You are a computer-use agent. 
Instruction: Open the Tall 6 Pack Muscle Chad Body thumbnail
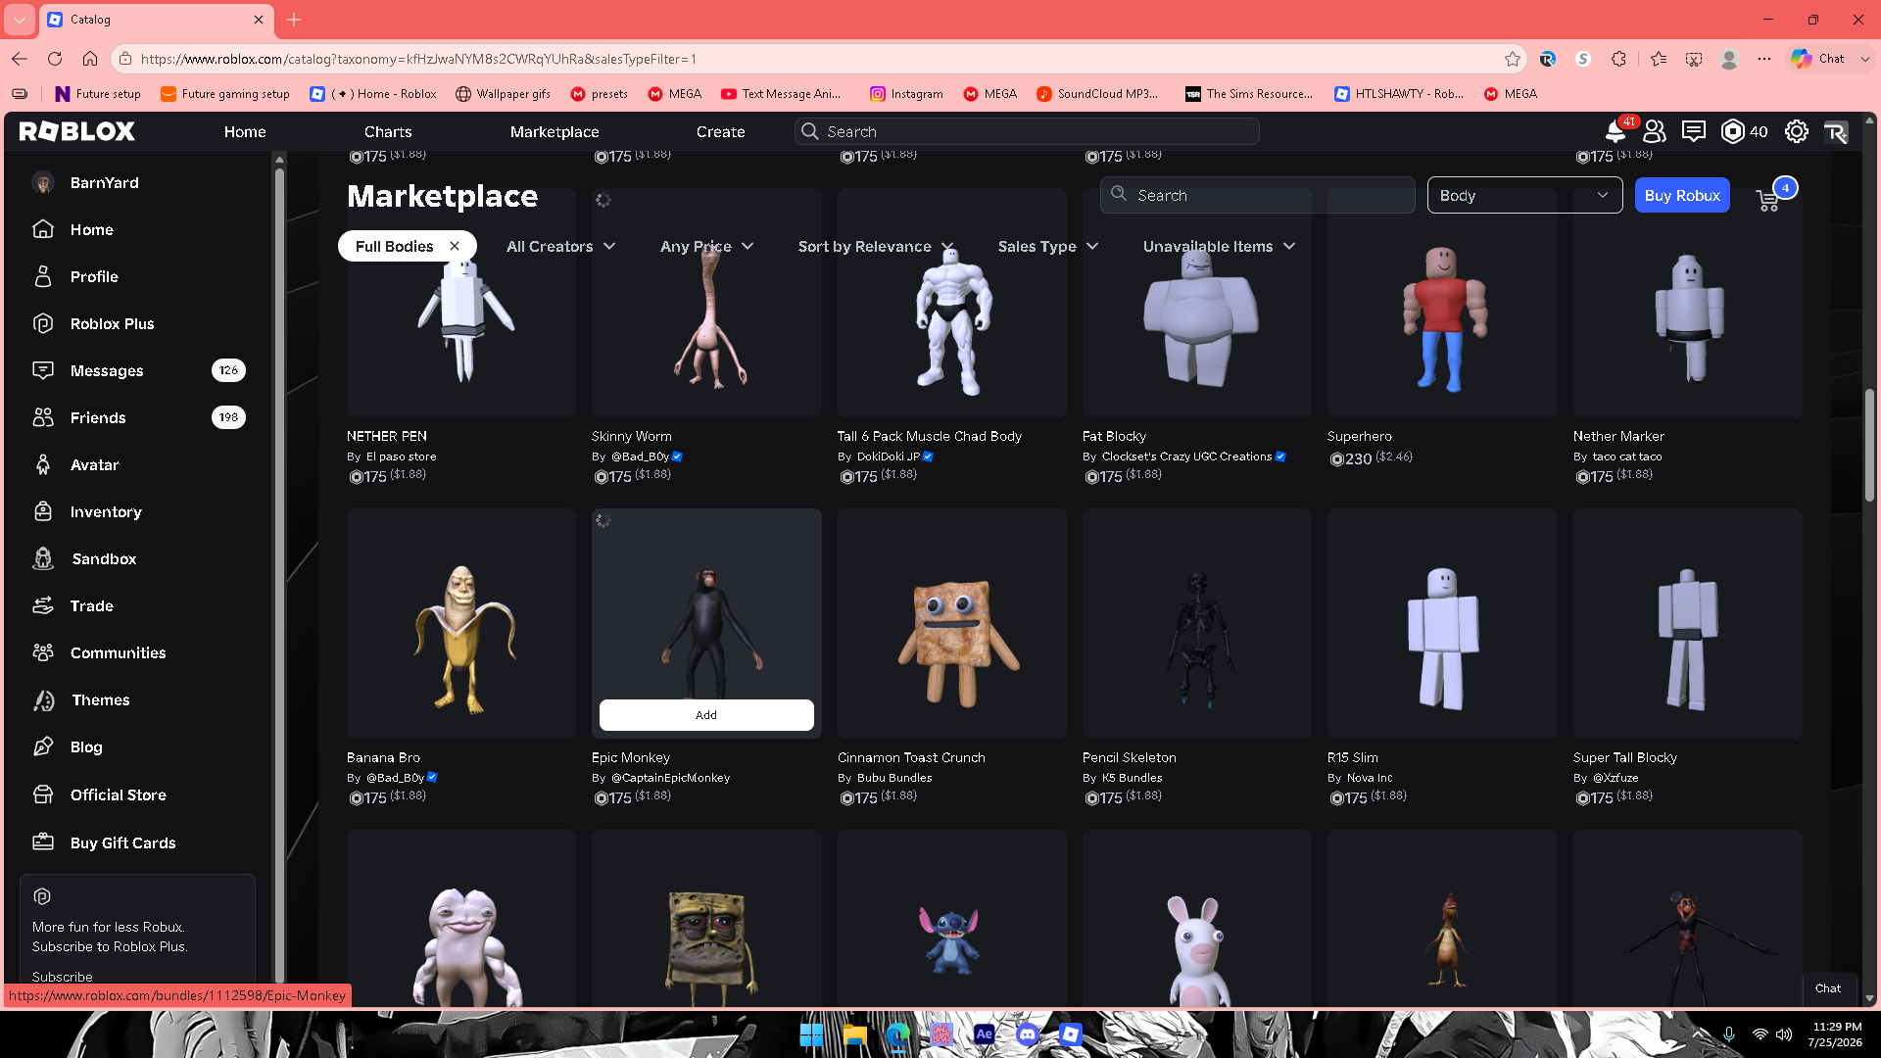[x=952, y=303]
